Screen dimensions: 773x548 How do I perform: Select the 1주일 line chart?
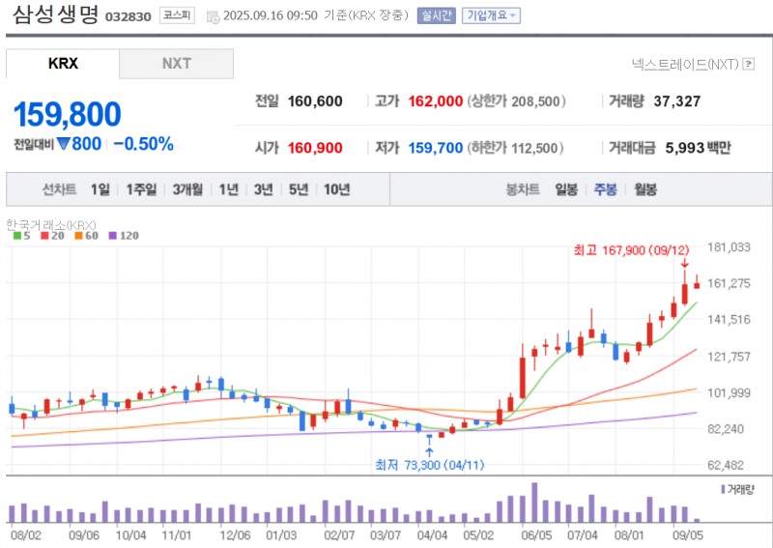click(141, 189)
